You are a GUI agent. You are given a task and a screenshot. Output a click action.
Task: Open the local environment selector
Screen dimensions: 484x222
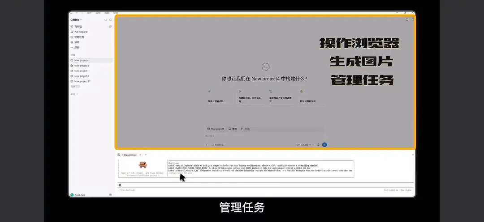point(233,129)
